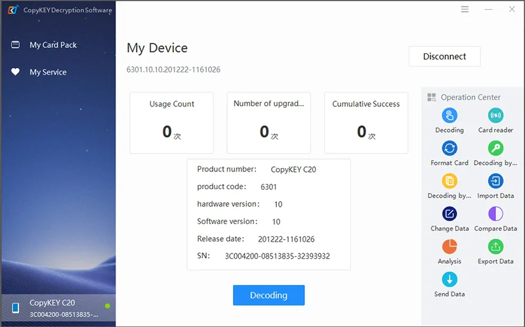Launch the Compare Data icon
Screen dimensions: 525x327
[x=495, y=214]
